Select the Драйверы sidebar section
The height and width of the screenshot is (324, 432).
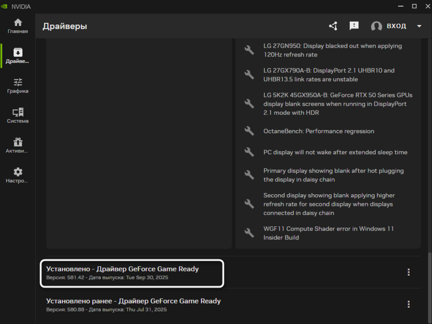pos(18,56)
